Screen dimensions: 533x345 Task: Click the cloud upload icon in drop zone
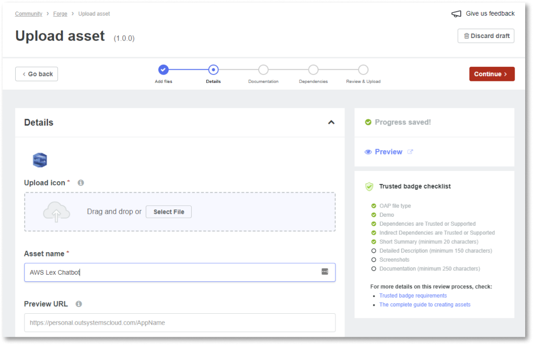pyautogui.click(x=56, y=212)
